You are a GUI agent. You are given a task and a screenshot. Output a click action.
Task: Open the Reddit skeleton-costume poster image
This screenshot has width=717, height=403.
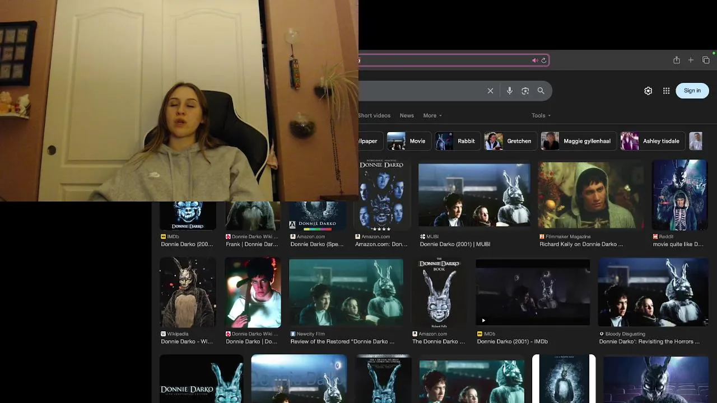[x=680, y=195]
